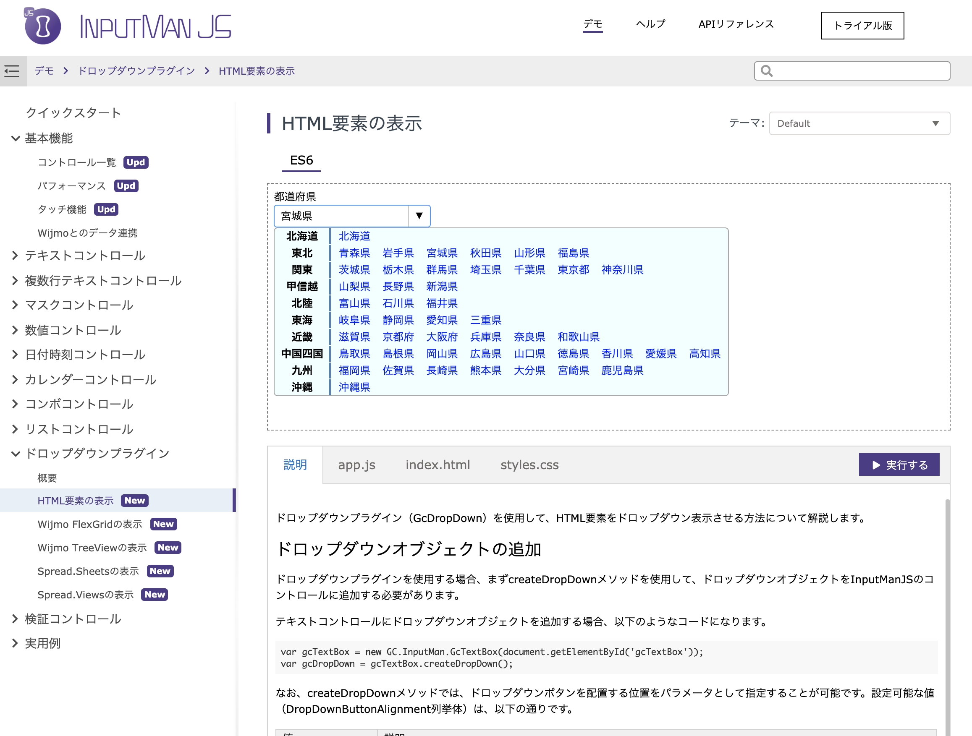The width and height of the screenshot is (972, 736).
Task: Select 高知県 in the 中国四国 row
Action: (705, 353)
